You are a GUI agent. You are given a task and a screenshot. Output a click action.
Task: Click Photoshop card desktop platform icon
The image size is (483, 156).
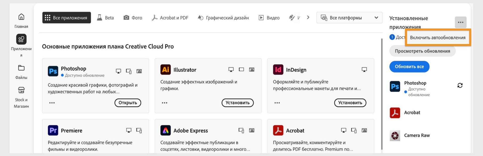coord(118,71)
